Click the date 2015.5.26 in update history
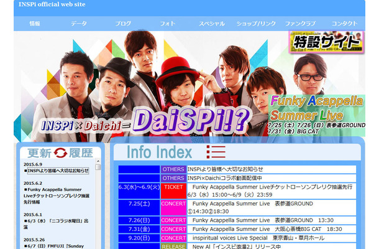Screen dimensions: 379x249 34,240
